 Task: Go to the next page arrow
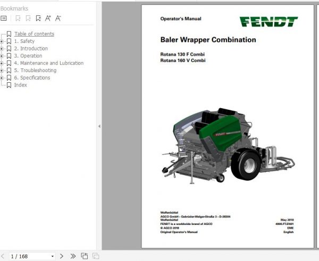(x=62, y=256)
